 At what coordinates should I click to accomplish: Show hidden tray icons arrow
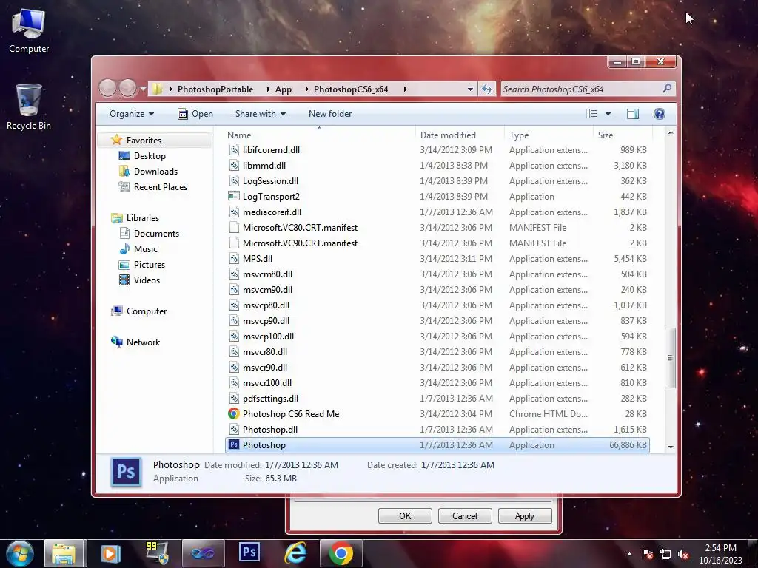(629, 554)
